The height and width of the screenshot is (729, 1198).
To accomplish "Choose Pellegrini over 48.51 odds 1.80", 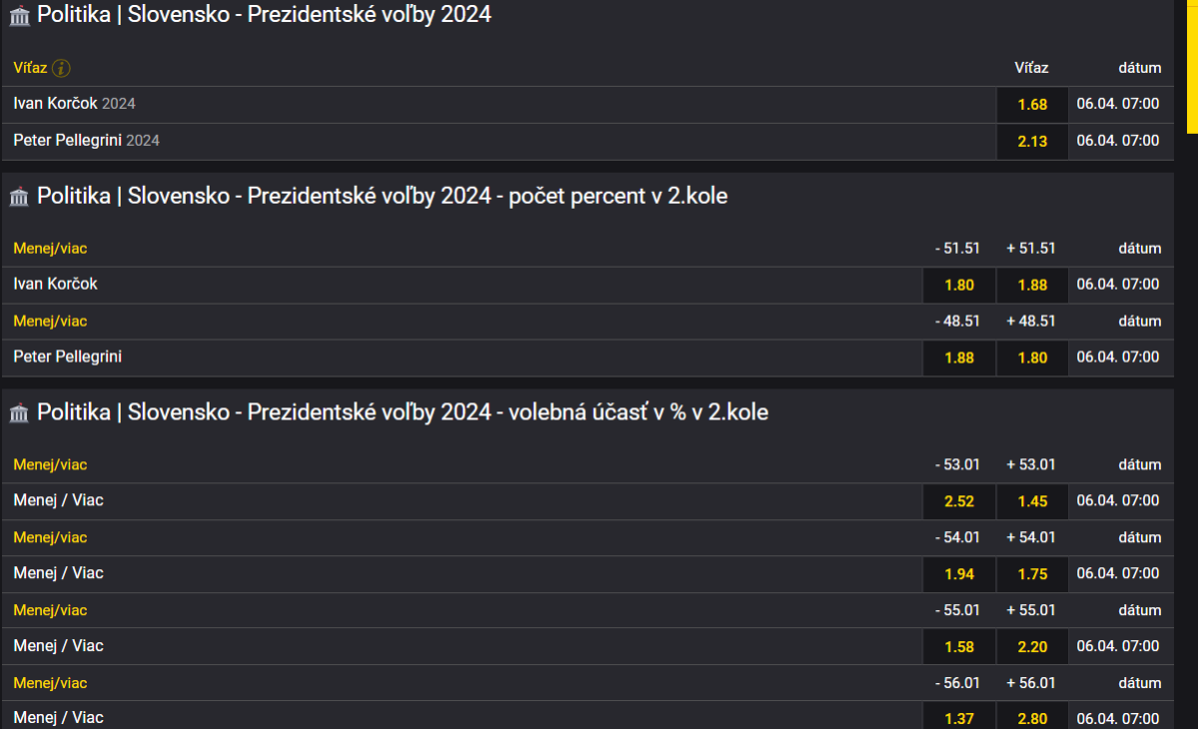I will (x=1032, y=358).
